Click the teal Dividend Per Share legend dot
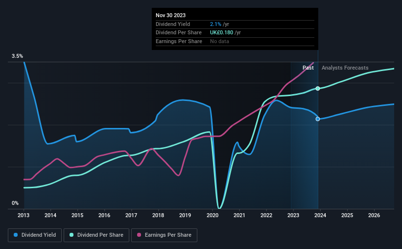Screen dimensions: 402x249 pyautogui.click(x=71, y=235)
